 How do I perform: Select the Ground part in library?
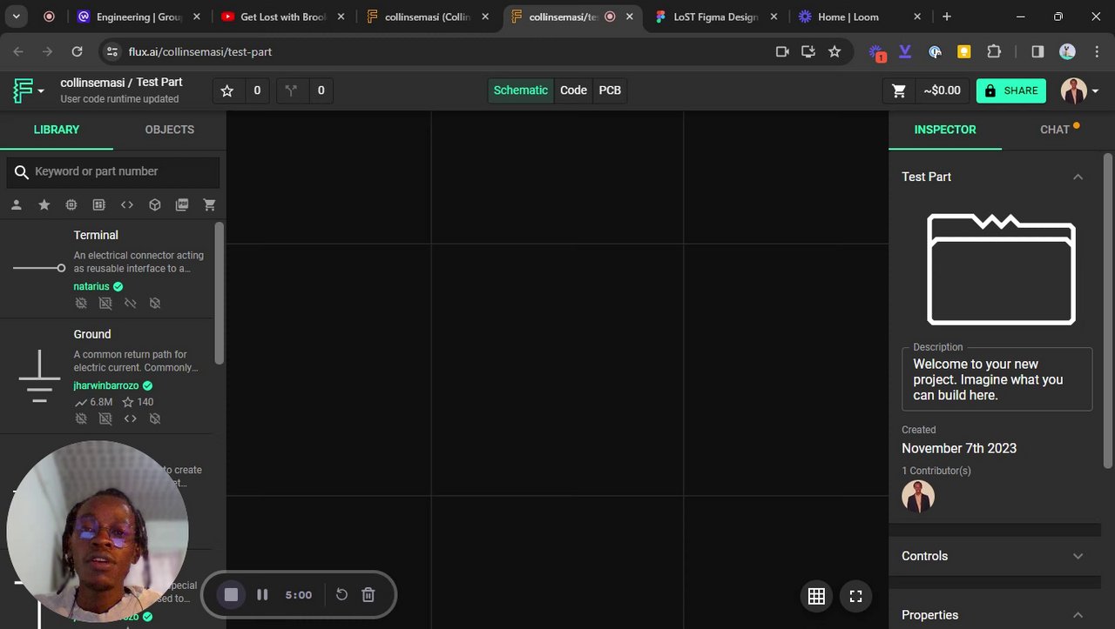pos(107,376)
